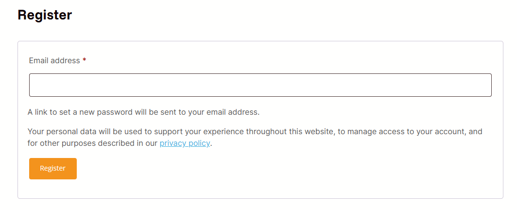Image resolution: width=517 pixels, height=210 pixels.
Task: Click the Register page heading
Action: (45, 15)
